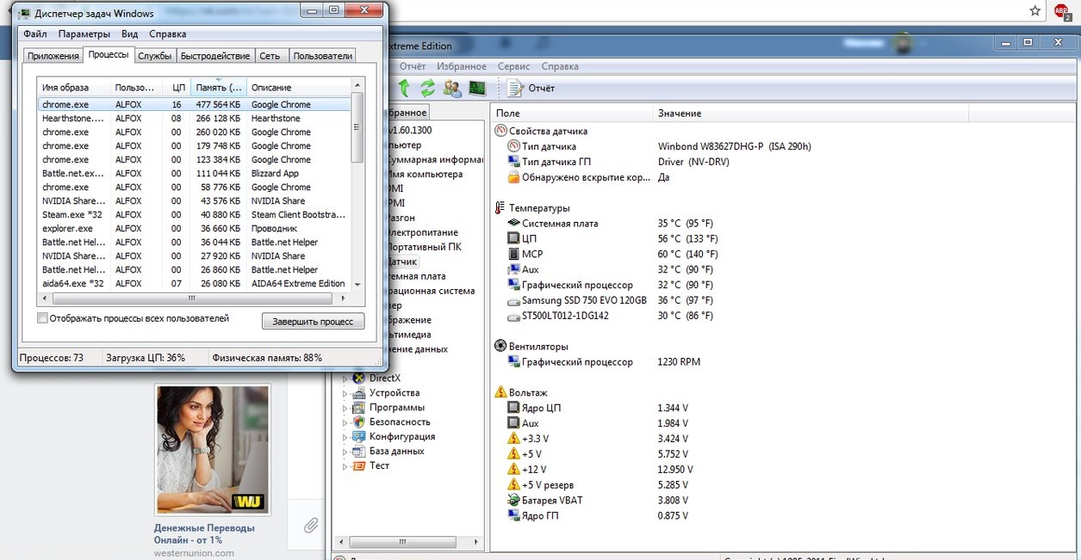Select the explorer.exe process row
Viewport: 1081px width, 560px height.
194,228
